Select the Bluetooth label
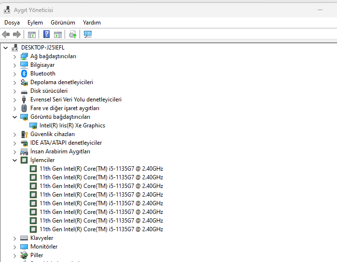337x262 pixels. pos(43,74)
